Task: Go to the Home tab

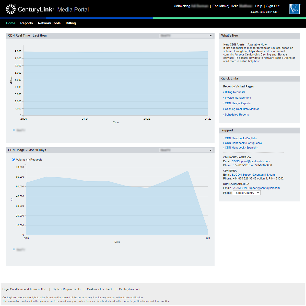Action: click(x=10, y=23)
